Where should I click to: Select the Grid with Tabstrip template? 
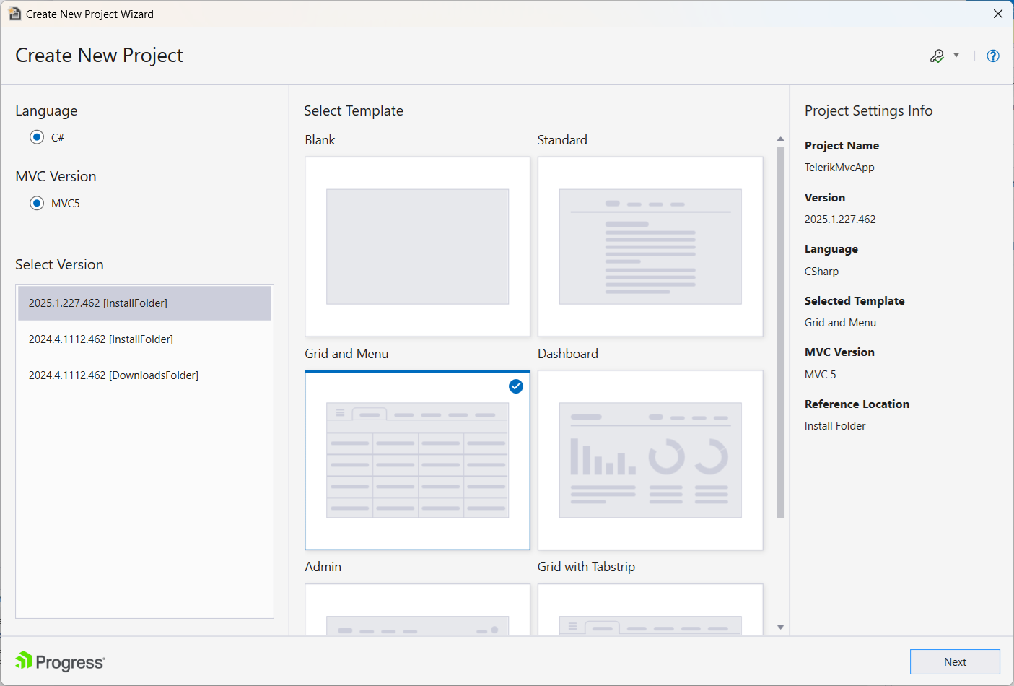[x=650, y=610]
